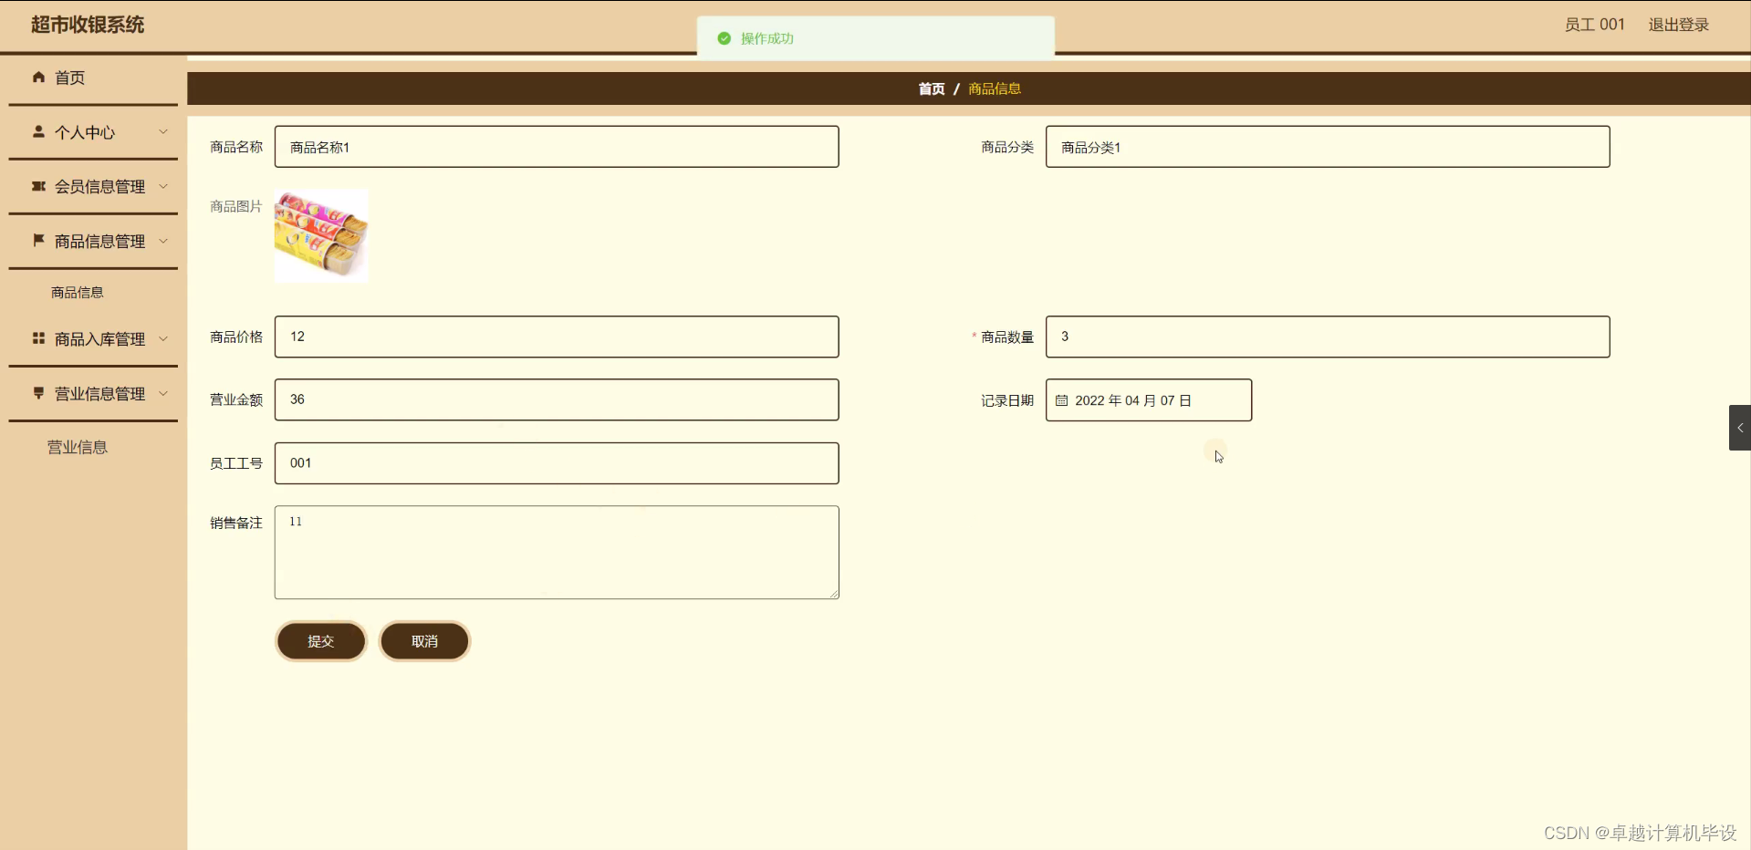Click the 商品价格 label

click(236, 337)
